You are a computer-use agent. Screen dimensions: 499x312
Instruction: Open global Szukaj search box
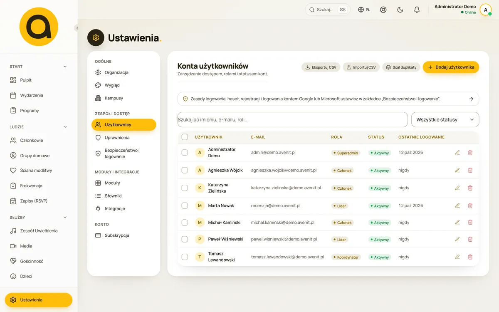click(328, 10)
